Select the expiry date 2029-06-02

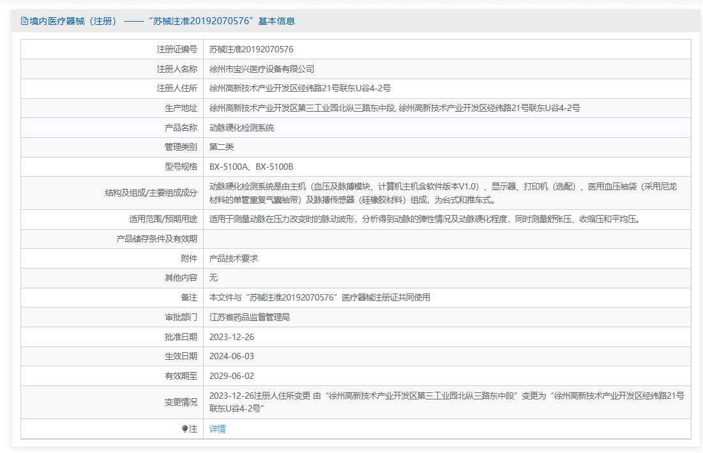[232, 376]
